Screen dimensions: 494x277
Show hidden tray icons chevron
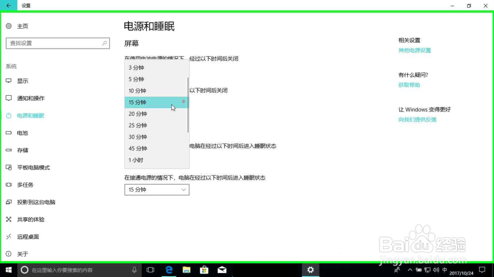click(x=410, y=270)
